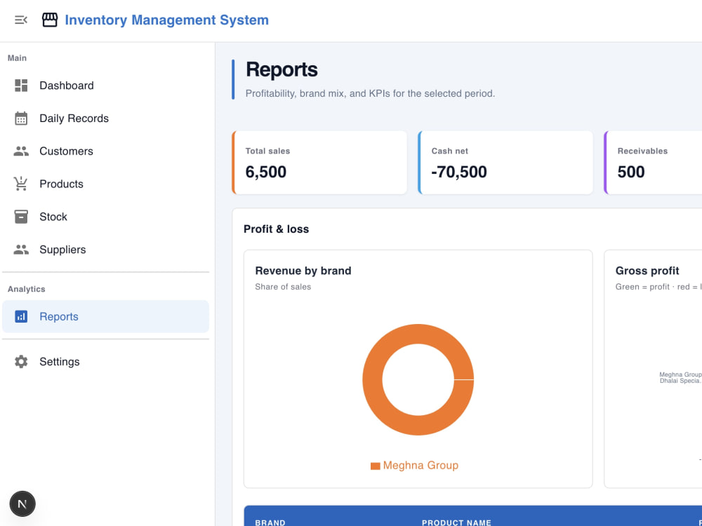Image resolution: width=702 pixels, height=526 pixels.
Task: Open the Next.js dev tools badge
Action: coord(22,504)
